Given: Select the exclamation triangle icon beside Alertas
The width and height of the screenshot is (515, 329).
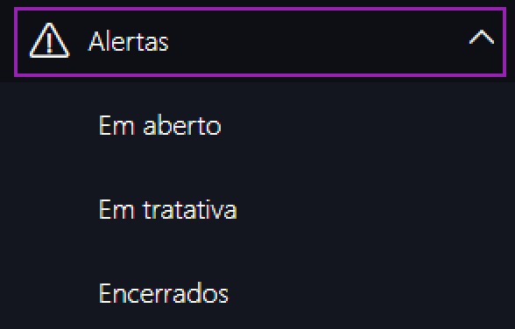Looking at the screenshot, I should tap(49, 40).
